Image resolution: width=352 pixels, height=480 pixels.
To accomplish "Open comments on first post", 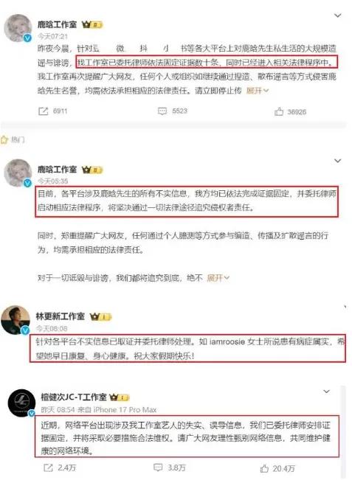I will [162, 111].
